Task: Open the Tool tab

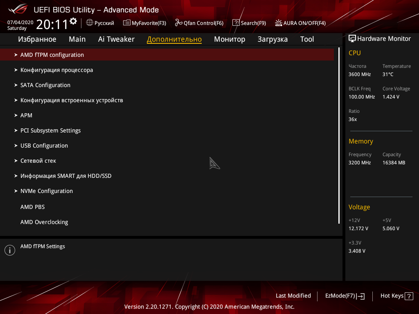Action: [x=307, y=39]
